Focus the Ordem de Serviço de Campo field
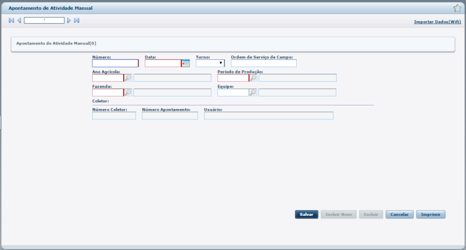Viewport: 466px width, 250px height. 264,63
